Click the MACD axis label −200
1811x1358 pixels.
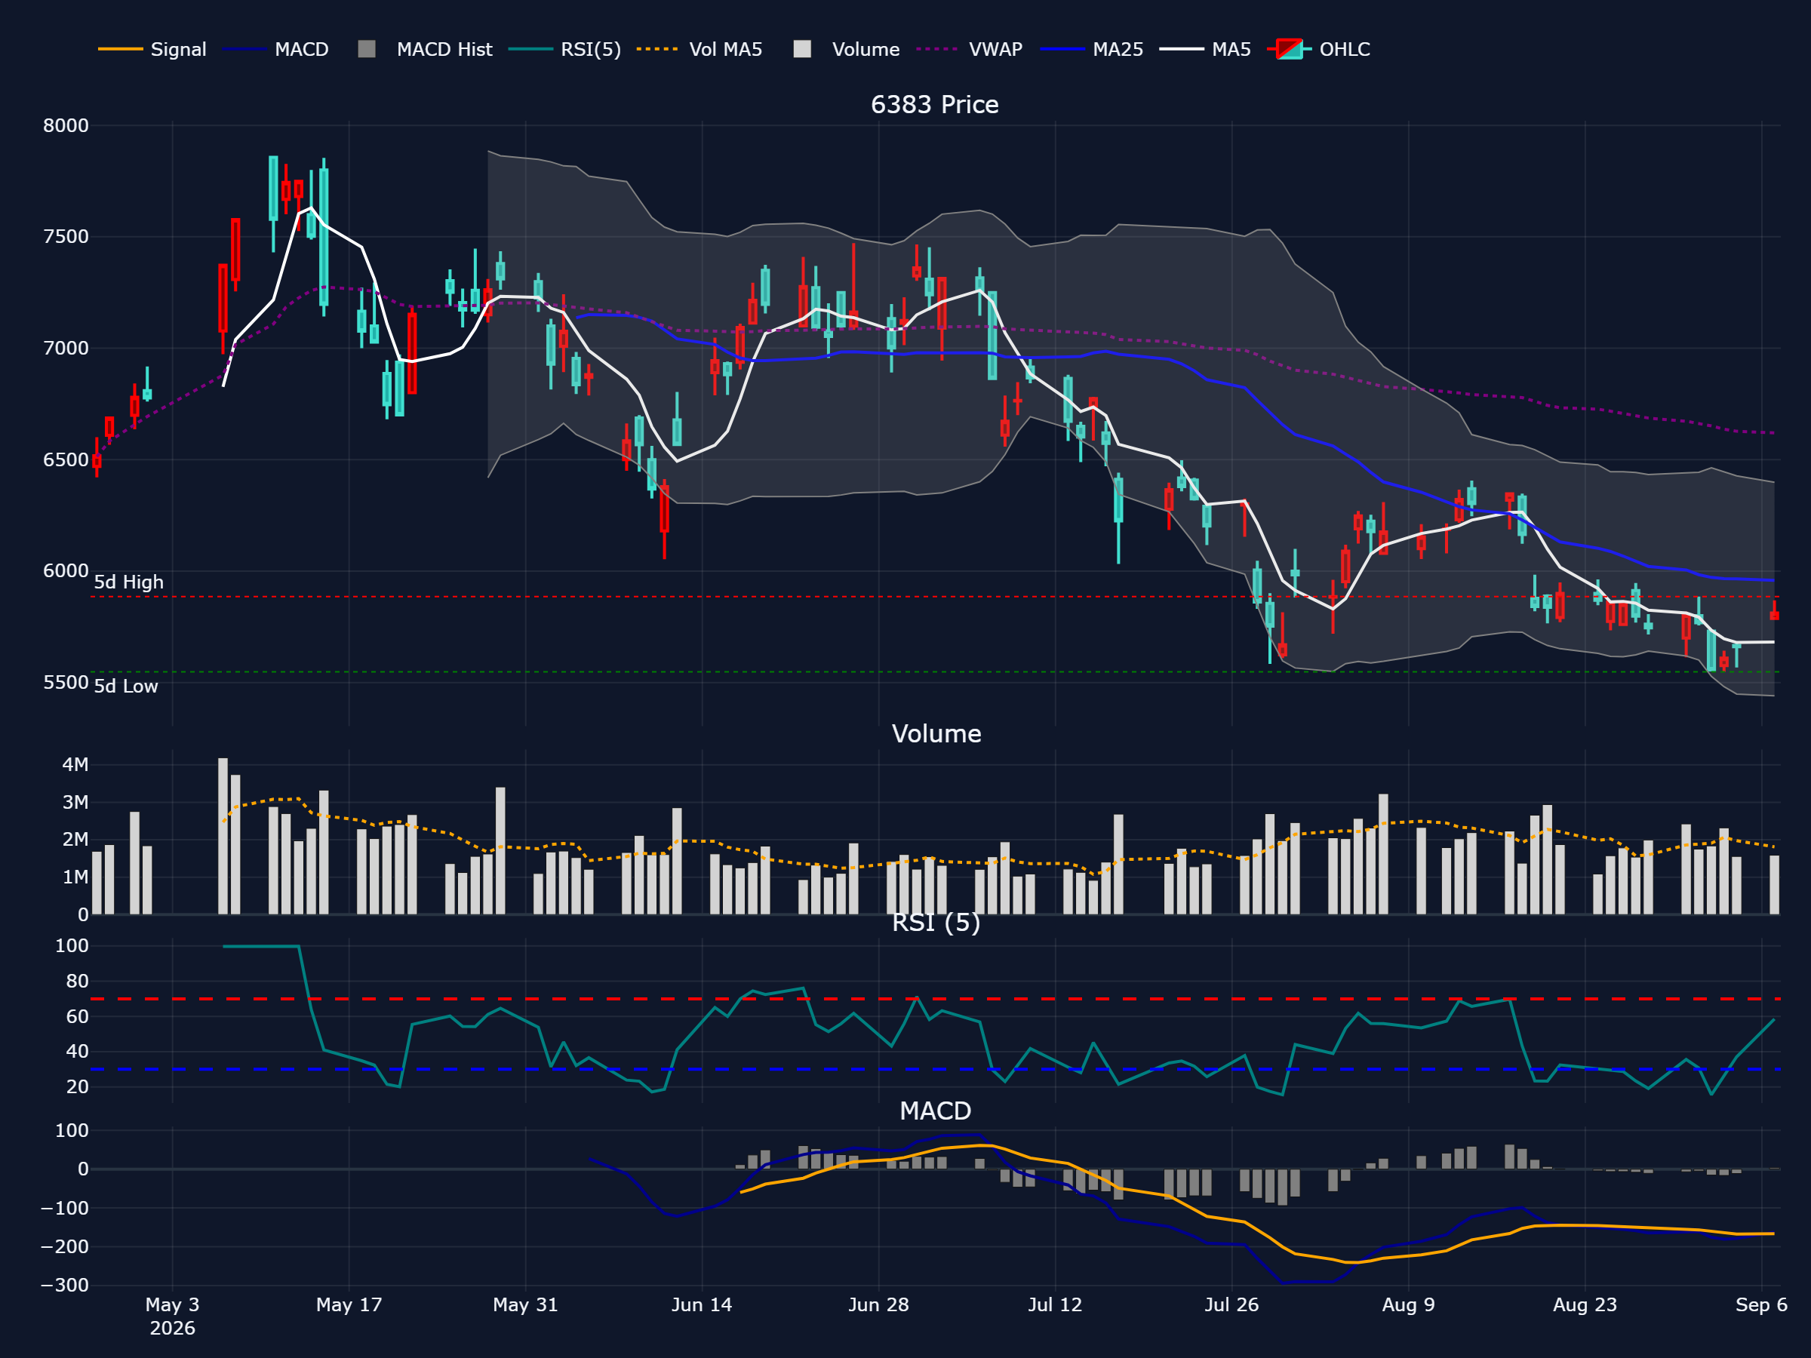click(65, 1246)
